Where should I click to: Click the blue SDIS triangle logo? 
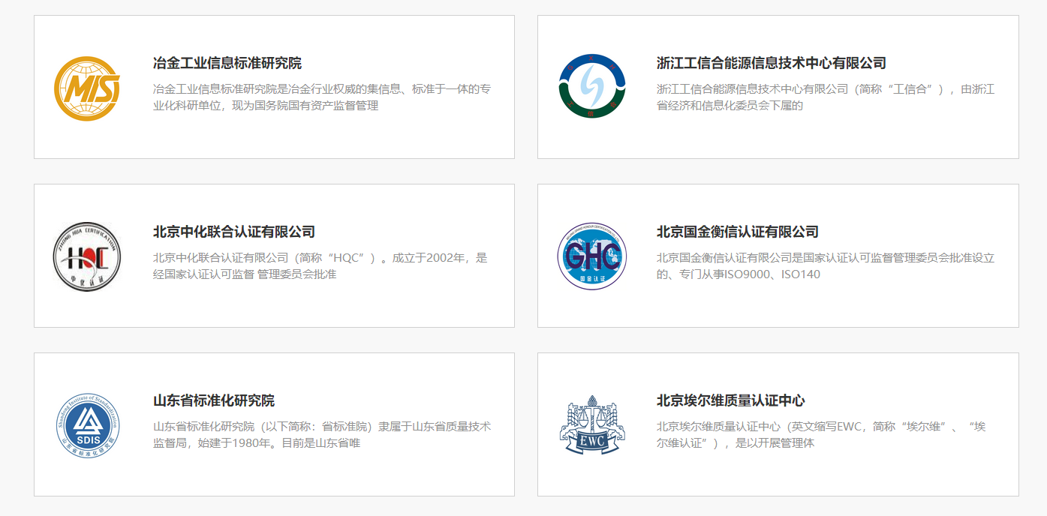88,425
